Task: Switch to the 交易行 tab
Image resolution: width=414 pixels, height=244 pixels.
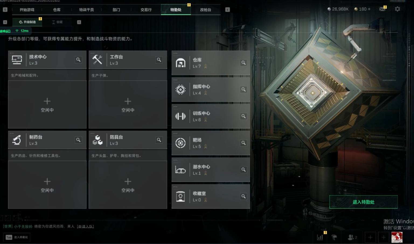Action: 146,10
